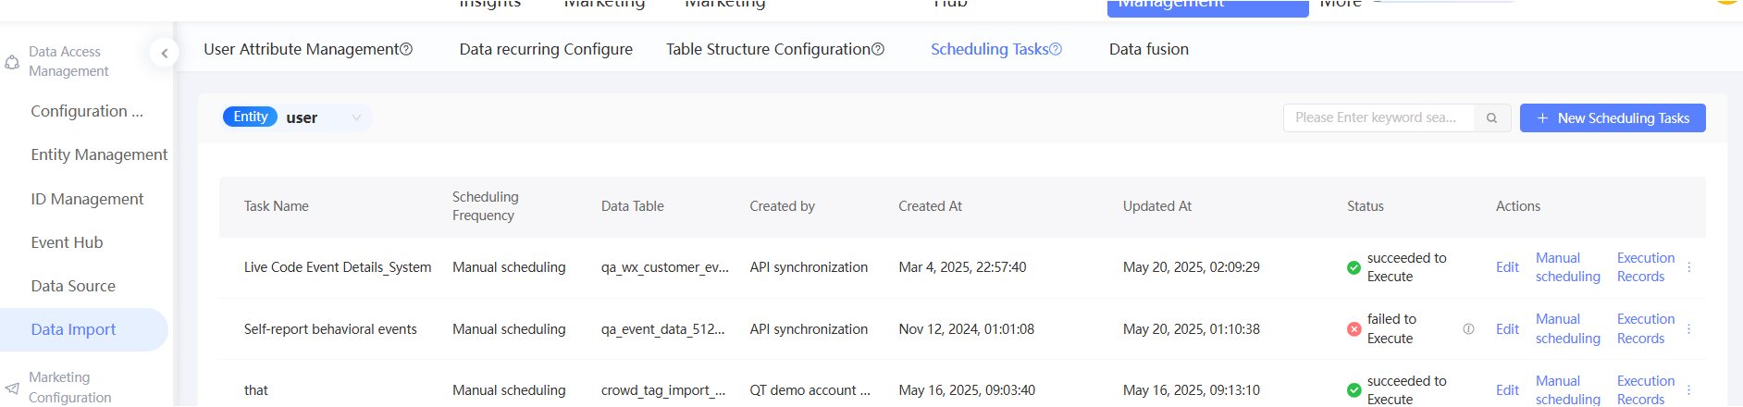Click help icon beside User Attribute Management

[406, 49]
